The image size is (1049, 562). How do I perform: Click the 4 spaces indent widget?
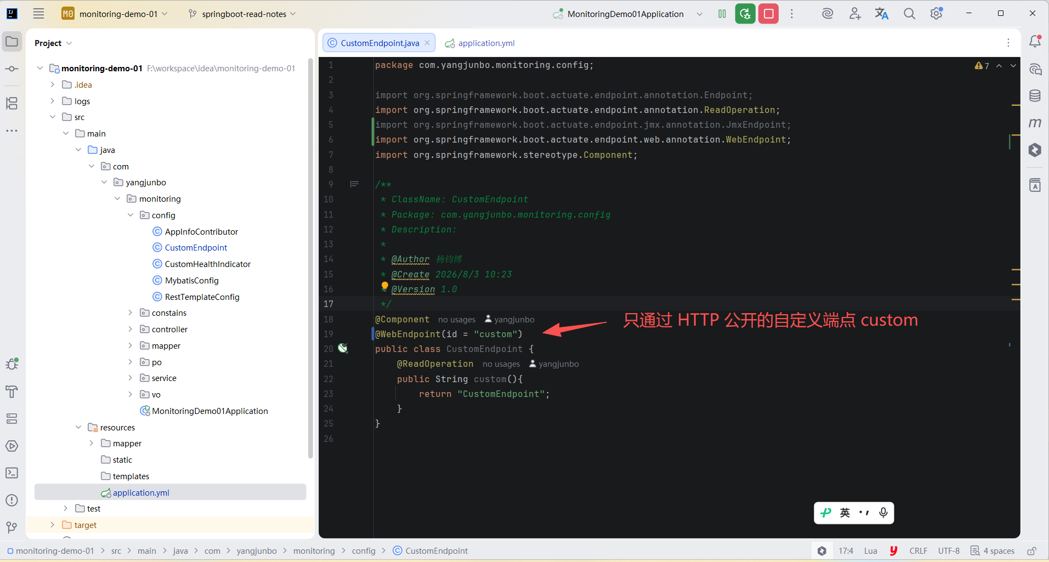(x=993, y=551)
